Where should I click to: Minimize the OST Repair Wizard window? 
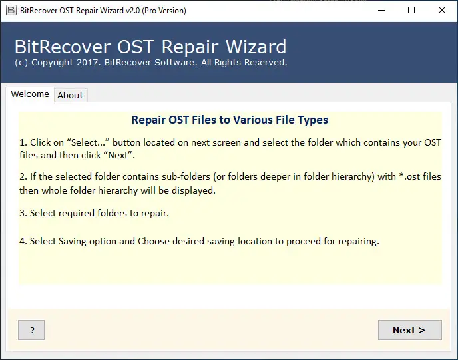[381, 11]
